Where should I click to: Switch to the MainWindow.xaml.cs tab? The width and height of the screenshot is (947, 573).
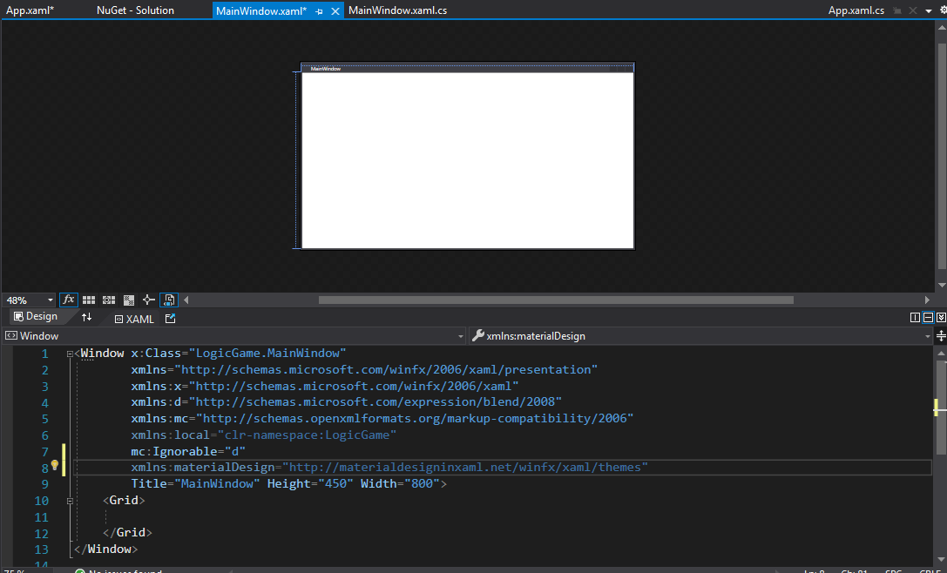pyautogui.click(x=397, y=10)
